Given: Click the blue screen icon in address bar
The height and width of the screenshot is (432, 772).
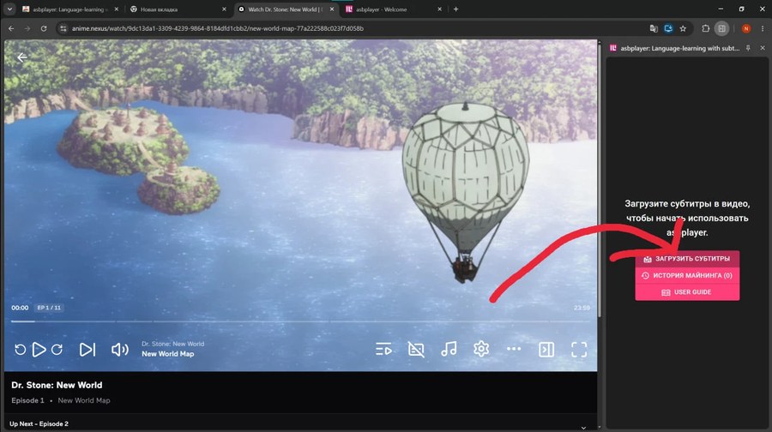Looking at the screenshot, I should (x=668, y=28).
